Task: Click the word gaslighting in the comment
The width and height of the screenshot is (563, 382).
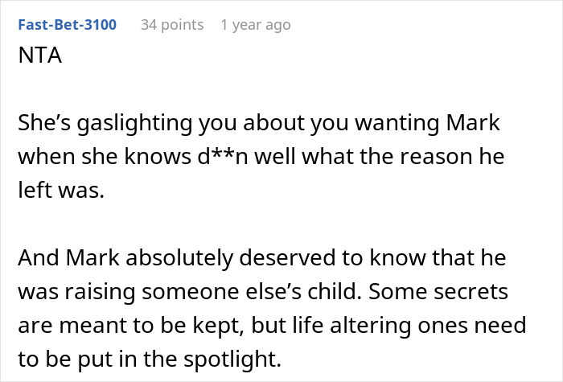Action: click(134, 124)
